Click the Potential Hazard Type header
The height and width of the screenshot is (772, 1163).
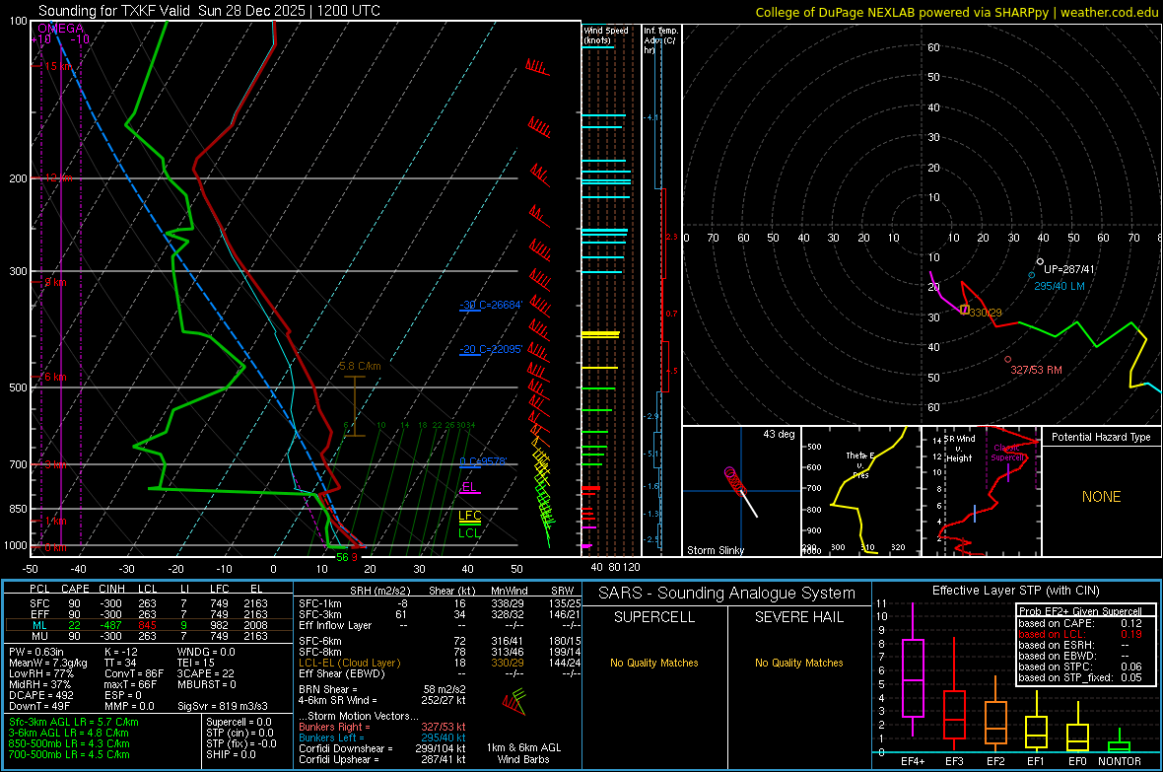pos(1101,437)
